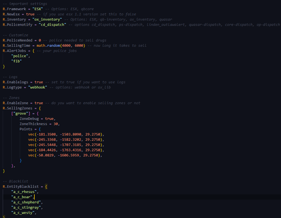Image resolution: width=281 pixels, height=218 pixels.
Task: Click the comment "police needed to sell drugs"
Action: pos(78,40)
